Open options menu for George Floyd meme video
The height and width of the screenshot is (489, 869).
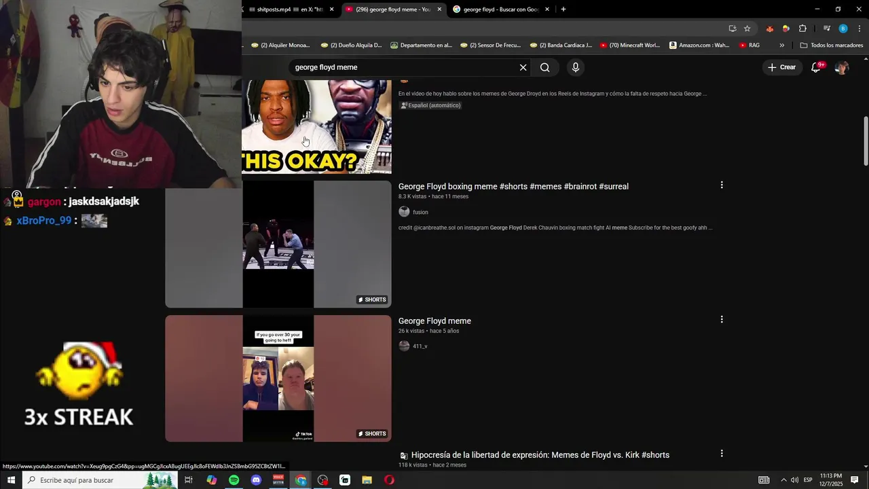click(722, 319)
